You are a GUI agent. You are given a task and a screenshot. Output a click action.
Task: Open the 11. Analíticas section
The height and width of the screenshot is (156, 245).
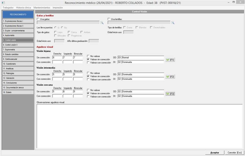point(18,69)
